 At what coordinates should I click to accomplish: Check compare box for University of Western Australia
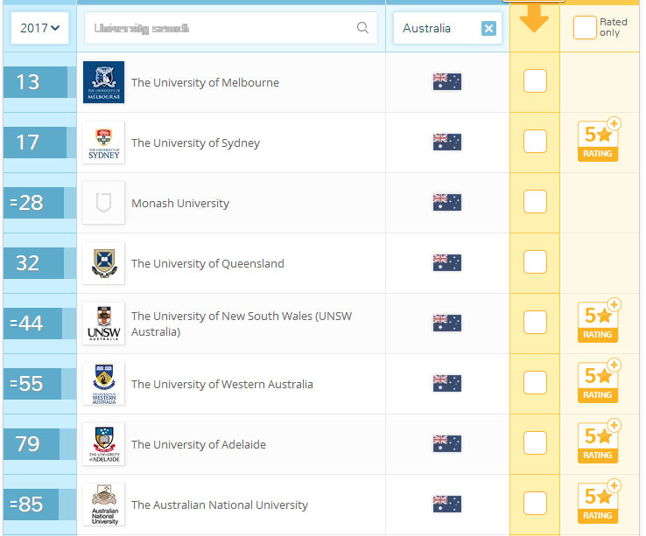535,382
